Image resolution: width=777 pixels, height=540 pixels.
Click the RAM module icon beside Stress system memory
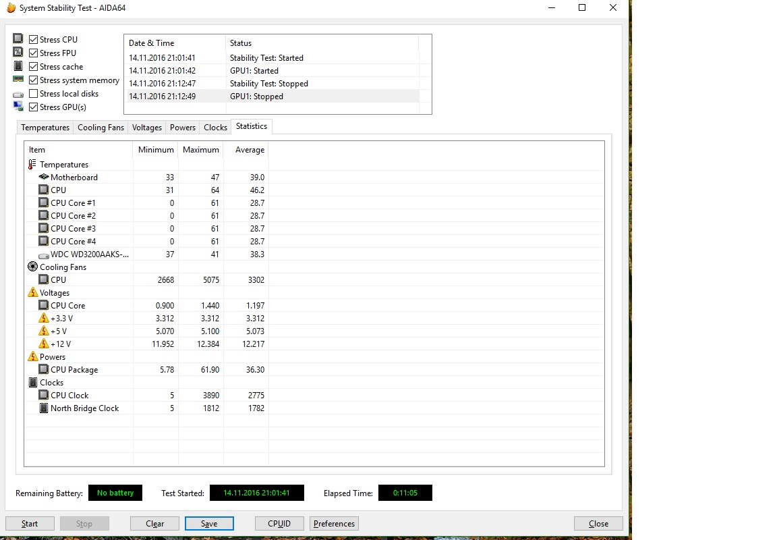(x=18, y=80)
